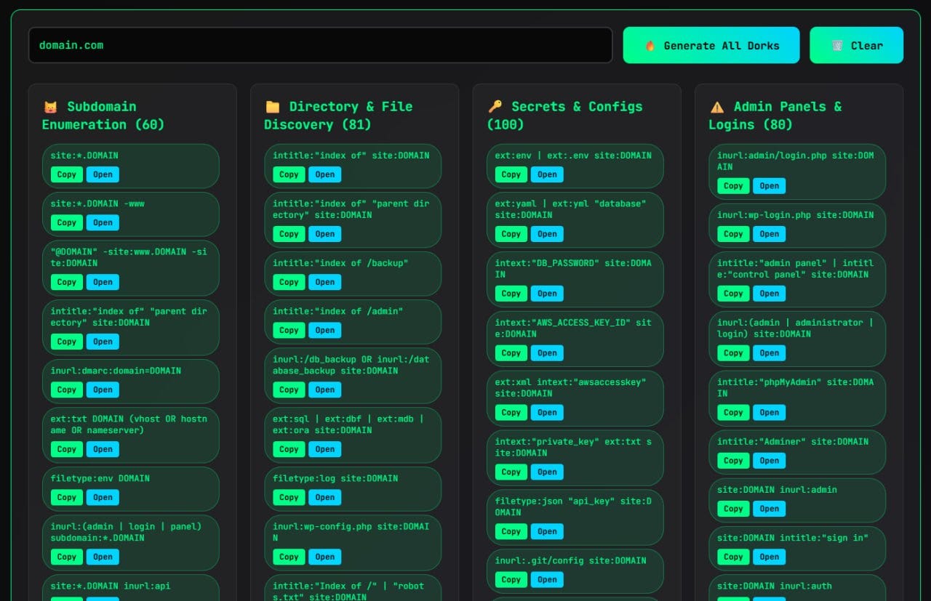Open the inurl:wp-config.php dork
Viewport: 931px width, 601px height.
[325, 557]
